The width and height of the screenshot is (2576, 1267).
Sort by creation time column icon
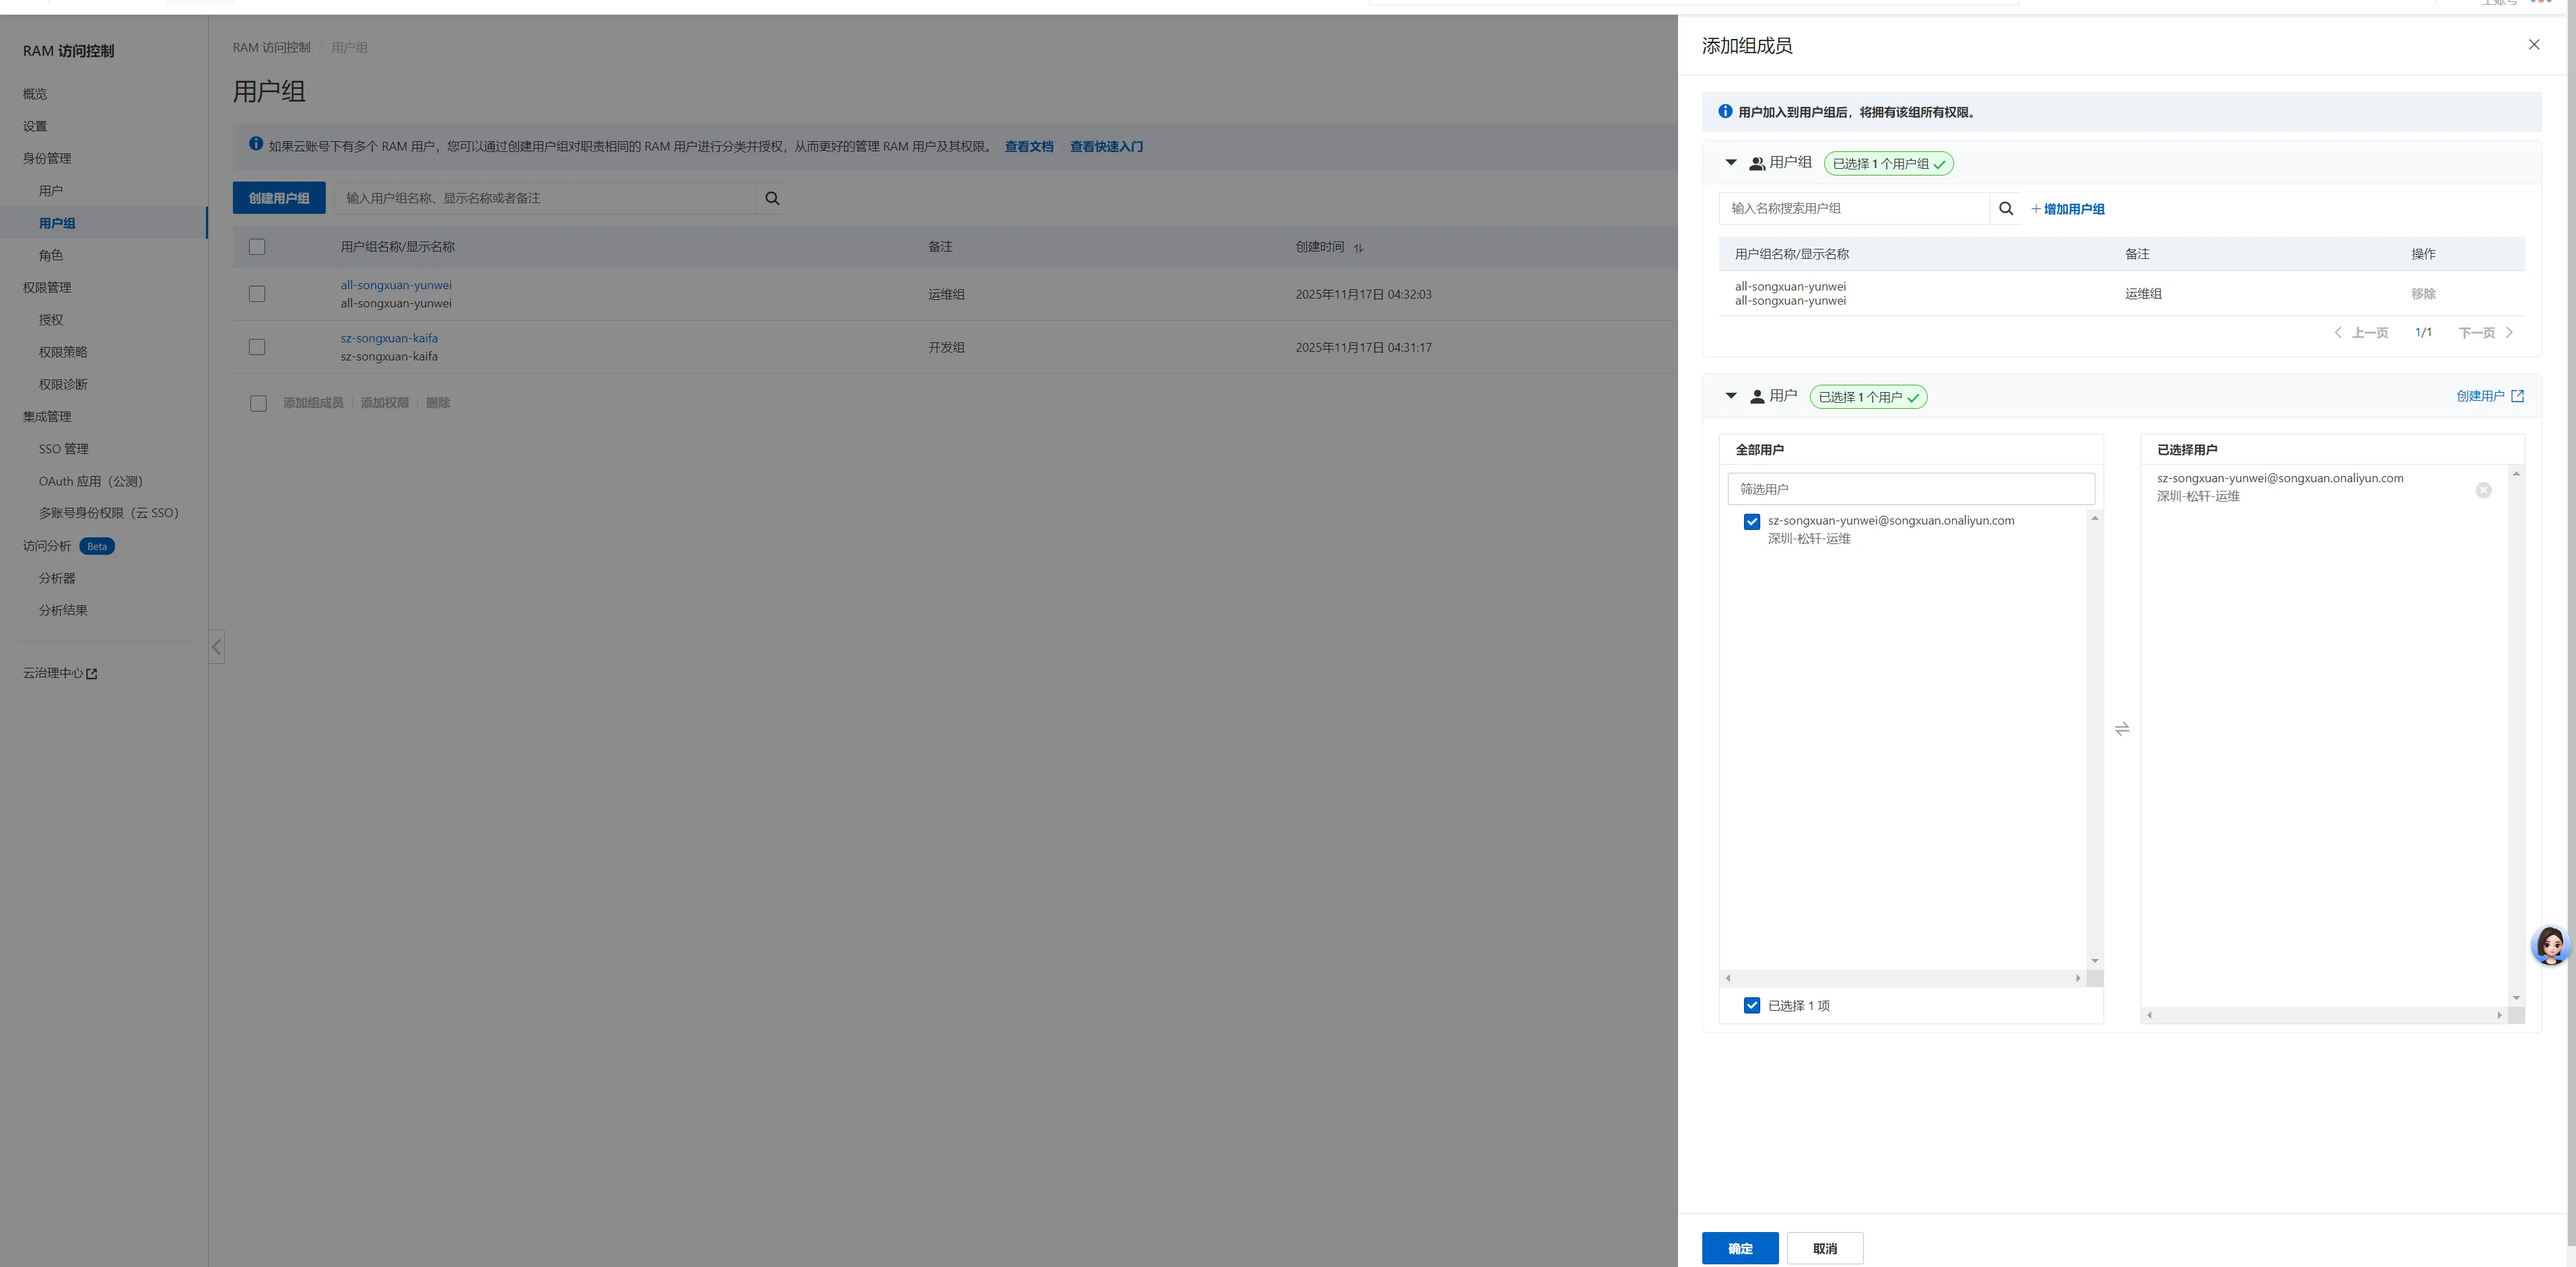1358,247
